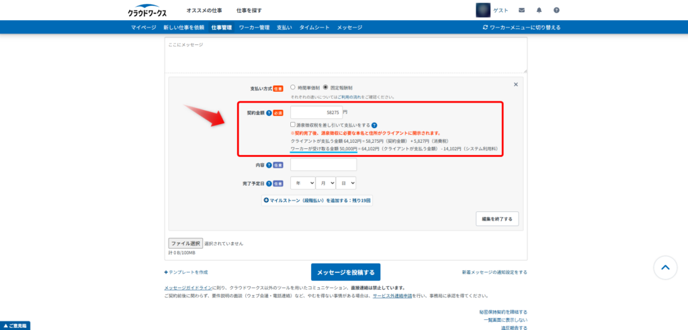Image resolution: width=688 pixels, height=330 pixels.
Task: Close the payment panel with the X
Action: 515,85
